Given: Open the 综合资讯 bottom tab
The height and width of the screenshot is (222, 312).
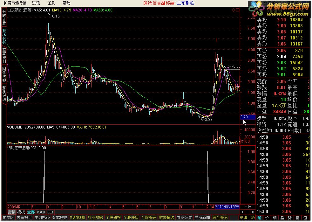Looking at the screenshot, I should 220,218.
